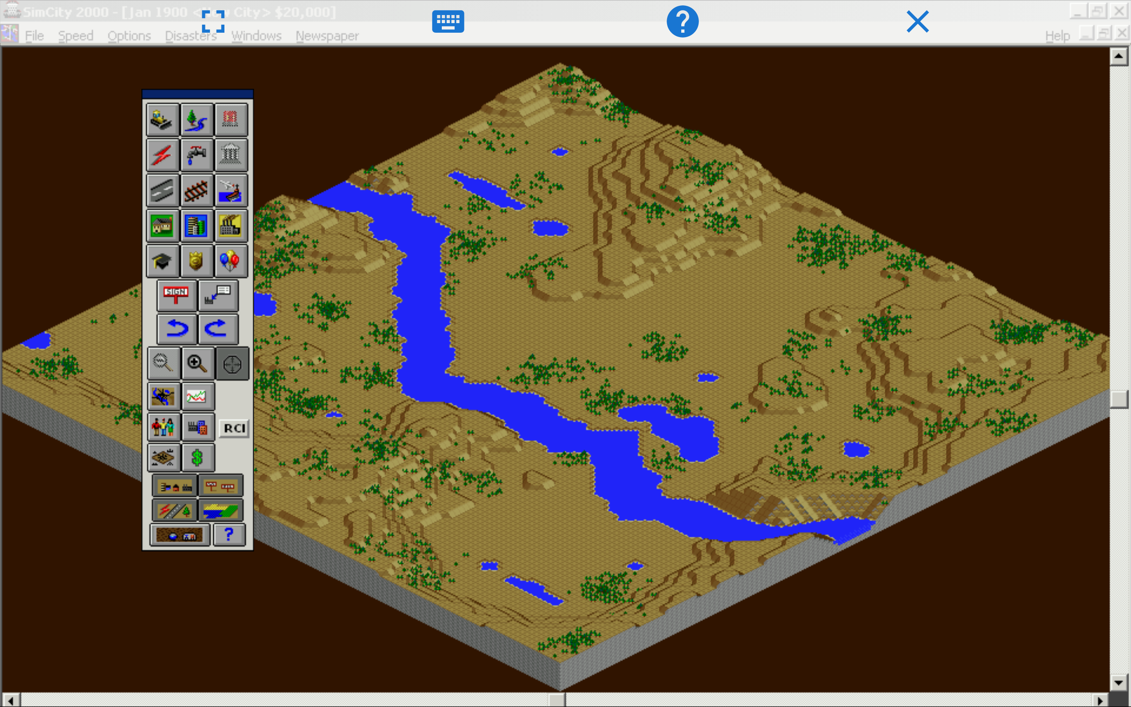
Task: Select the Water system faucet tool
Action: (196, 155)
